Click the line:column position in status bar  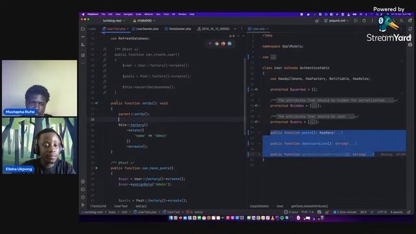363,212
